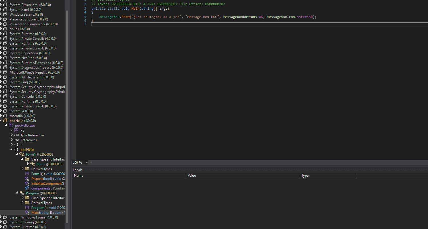Collapse the pocHello.exe module node
This screenshot has width=428, height=229.
tap(6, 126)
